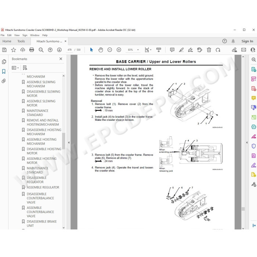The height and width of the screenshot is (257, 257).
Task: Choose the Selection arrow tool
Action: (x=91, y=50)
